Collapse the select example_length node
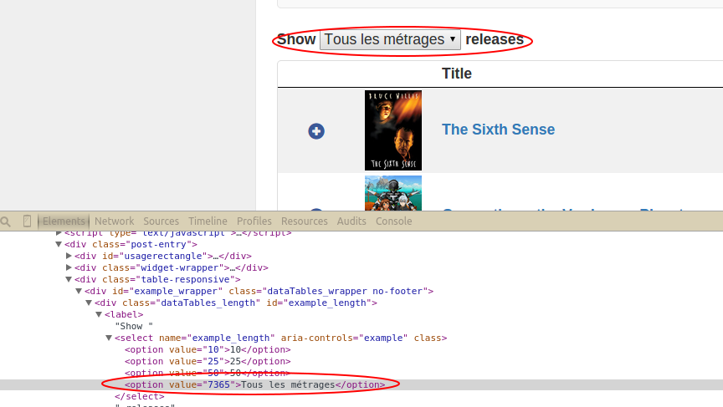 point(109,338)
